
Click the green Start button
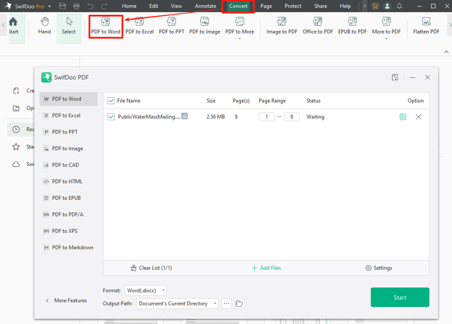400,297
